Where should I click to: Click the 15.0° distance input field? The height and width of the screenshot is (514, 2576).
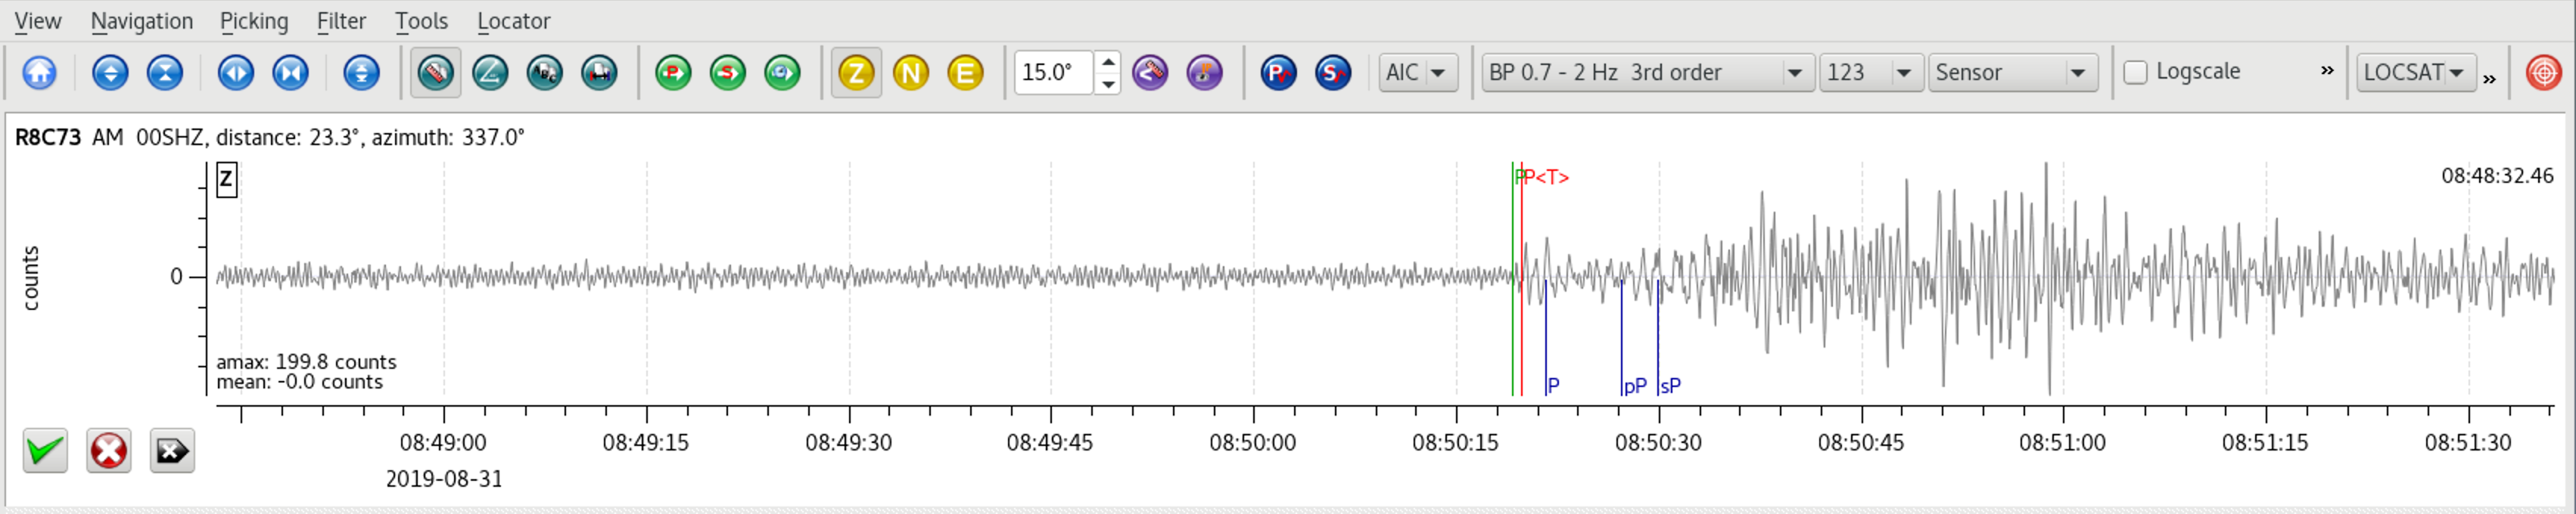[x=1054, y=73]
